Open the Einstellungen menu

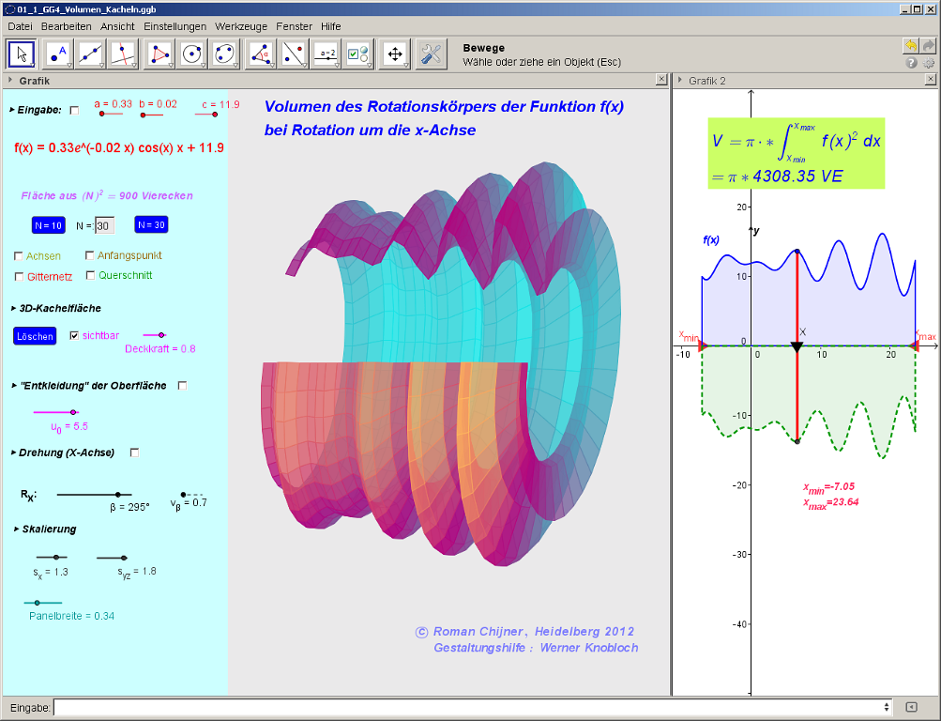click(x=175, y=26)
